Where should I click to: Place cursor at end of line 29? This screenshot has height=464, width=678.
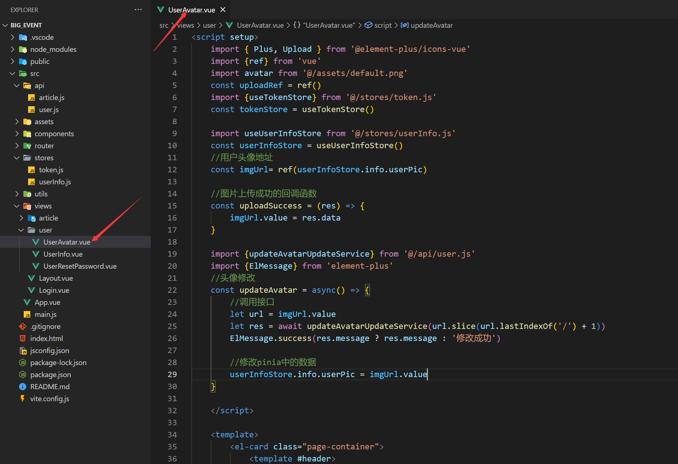coord(428,375)
